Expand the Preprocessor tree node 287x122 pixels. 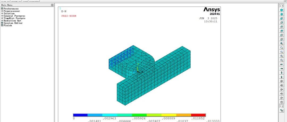2,11
